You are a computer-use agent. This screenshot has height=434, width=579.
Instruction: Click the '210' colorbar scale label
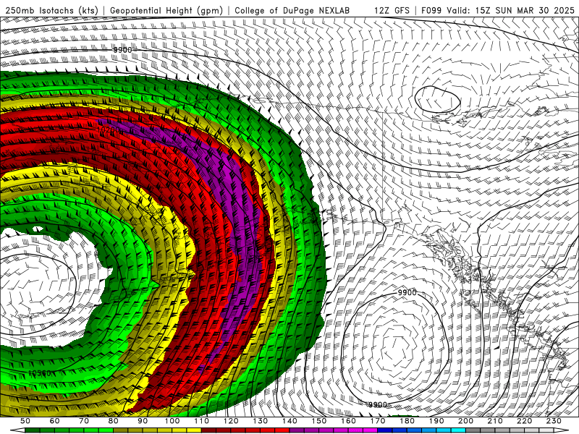tap(495, 421)
